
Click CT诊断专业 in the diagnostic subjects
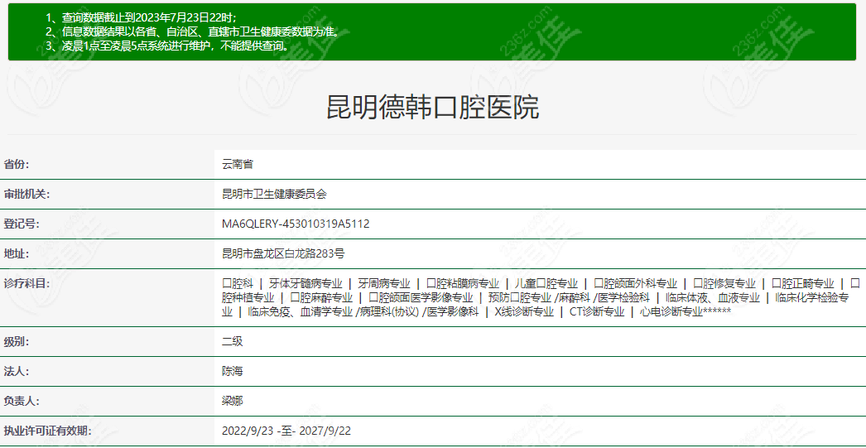(596, 312)
